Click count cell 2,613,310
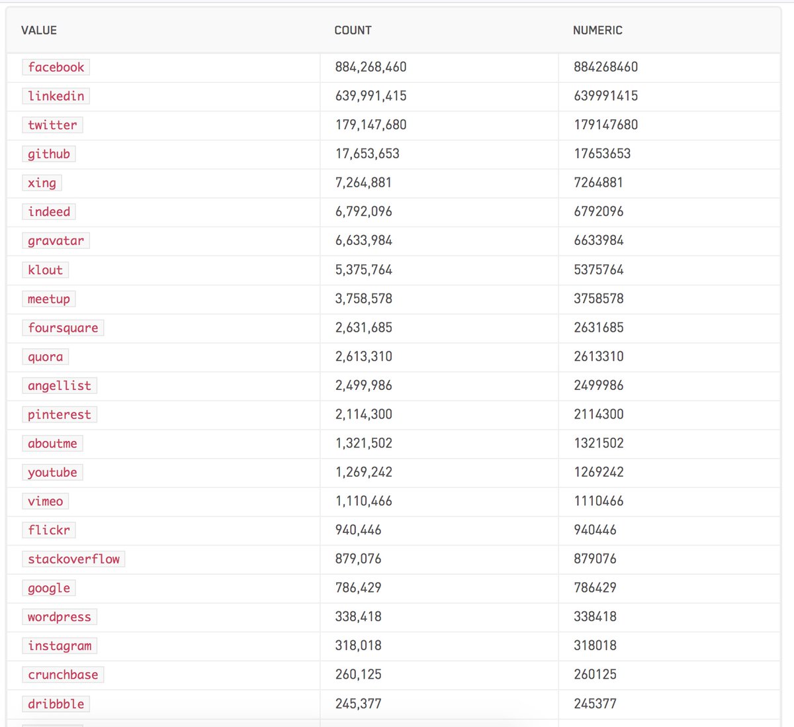Image resolution: width=794 pixels, height=727 pixels. point(363,357)
